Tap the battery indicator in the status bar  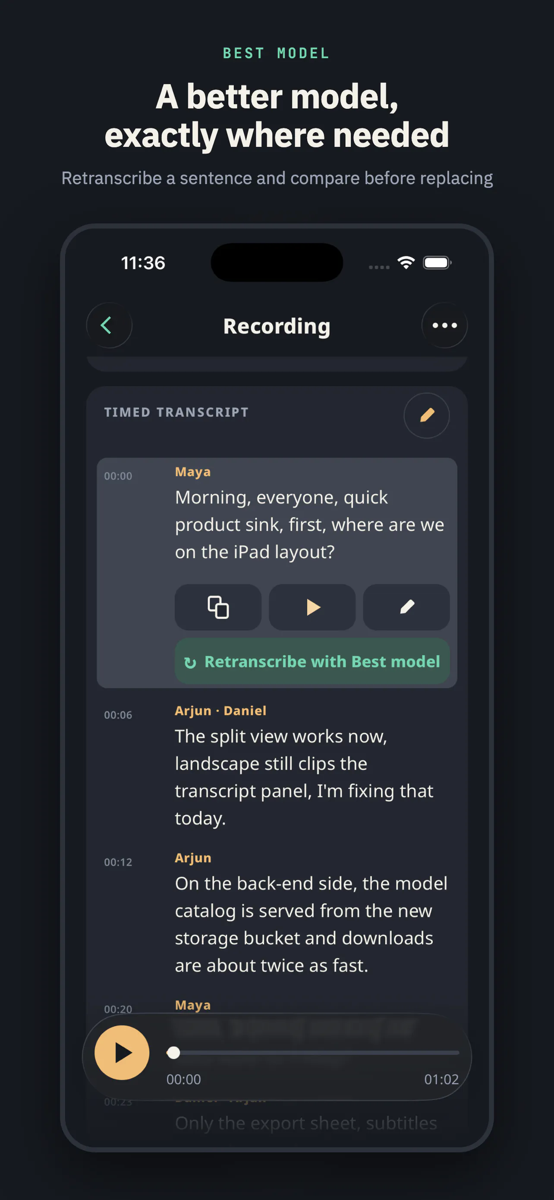(x=437, y=263)
